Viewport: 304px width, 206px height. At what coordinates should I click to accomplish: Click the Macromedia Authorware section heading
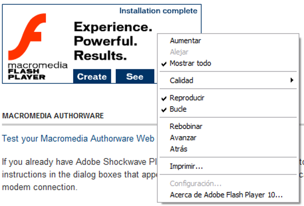[x=53, y=116]
